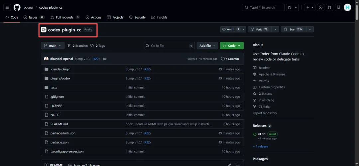Open your issues icon in top-right header
This screenshot has width=359, height=166.
(320, 7)
